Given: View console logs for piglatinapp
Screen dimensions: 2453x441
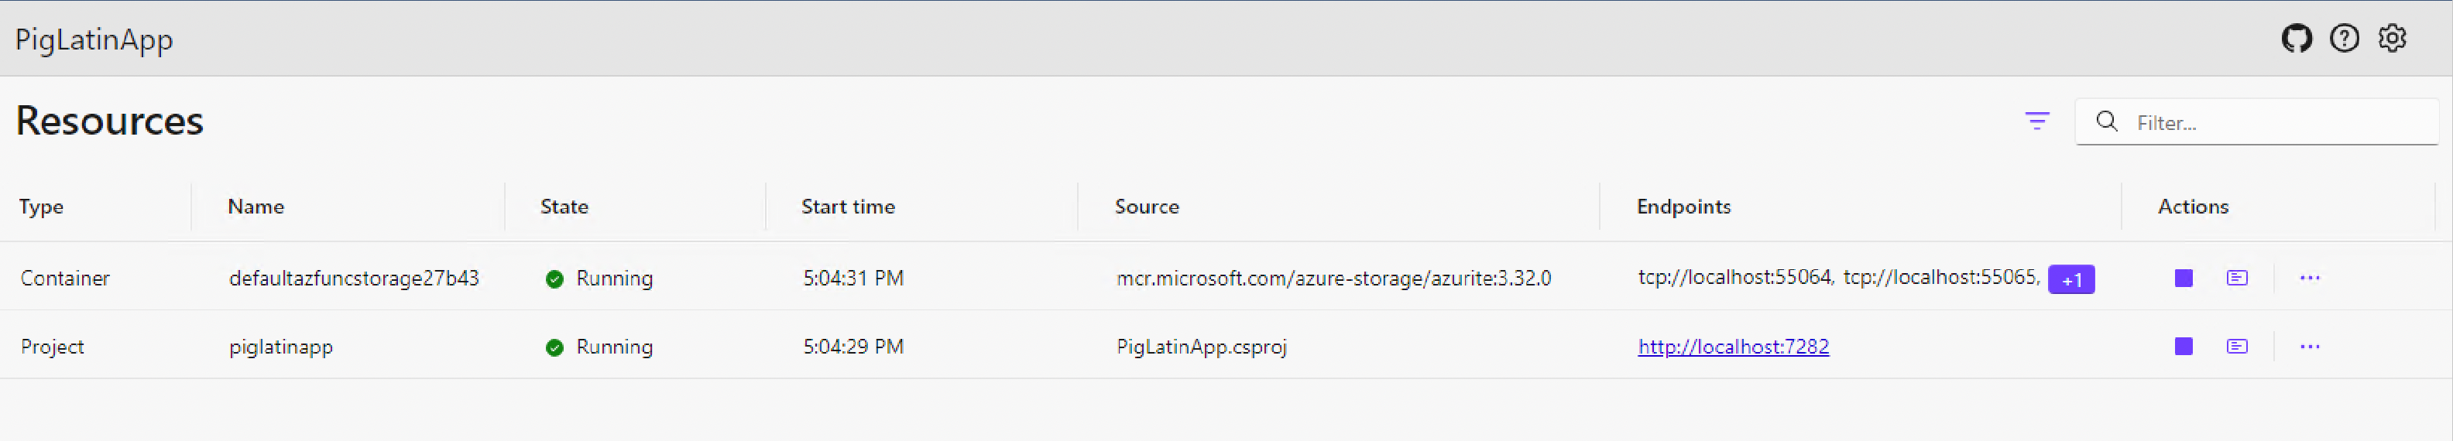Looking at the screenshot, I should (x=2237, y=347).
